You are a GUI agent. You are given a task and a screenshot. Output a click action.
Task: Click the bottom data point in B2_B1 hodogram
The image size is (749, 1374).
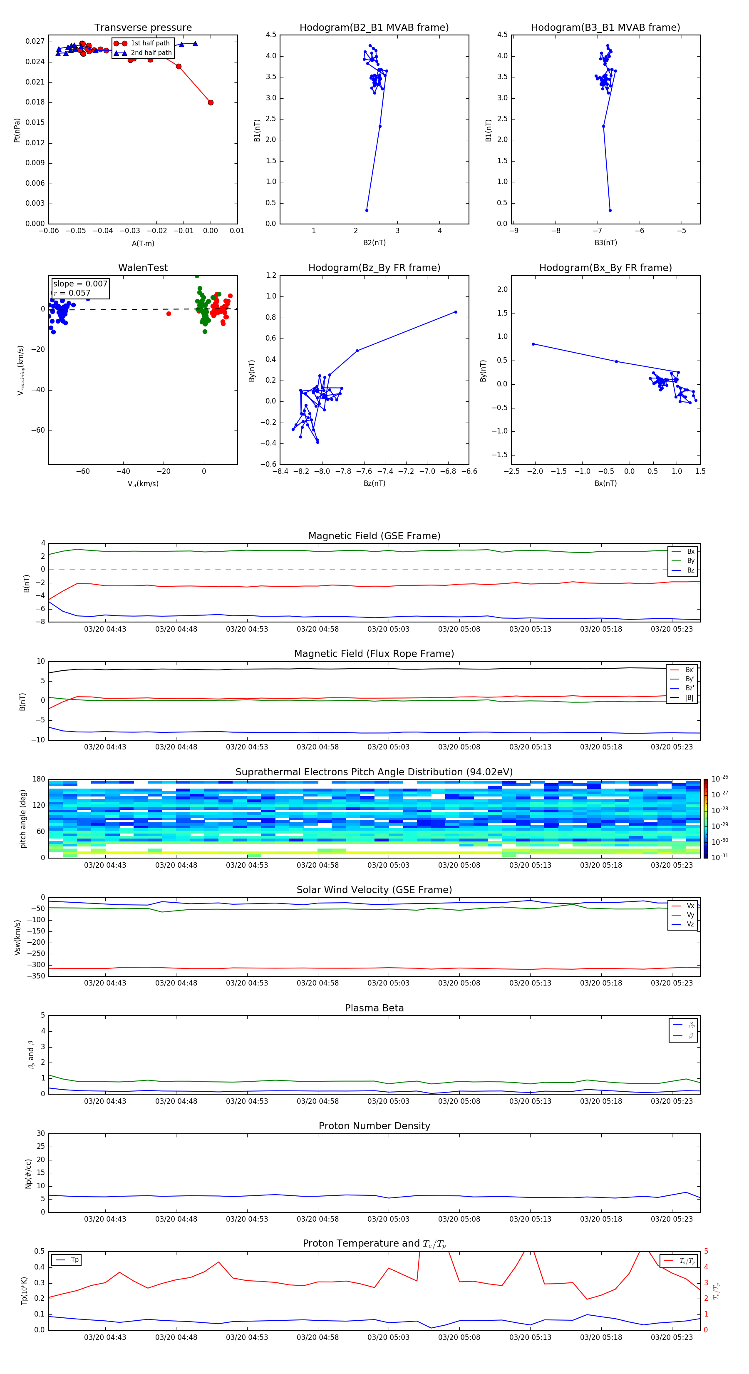pos(367,210)
